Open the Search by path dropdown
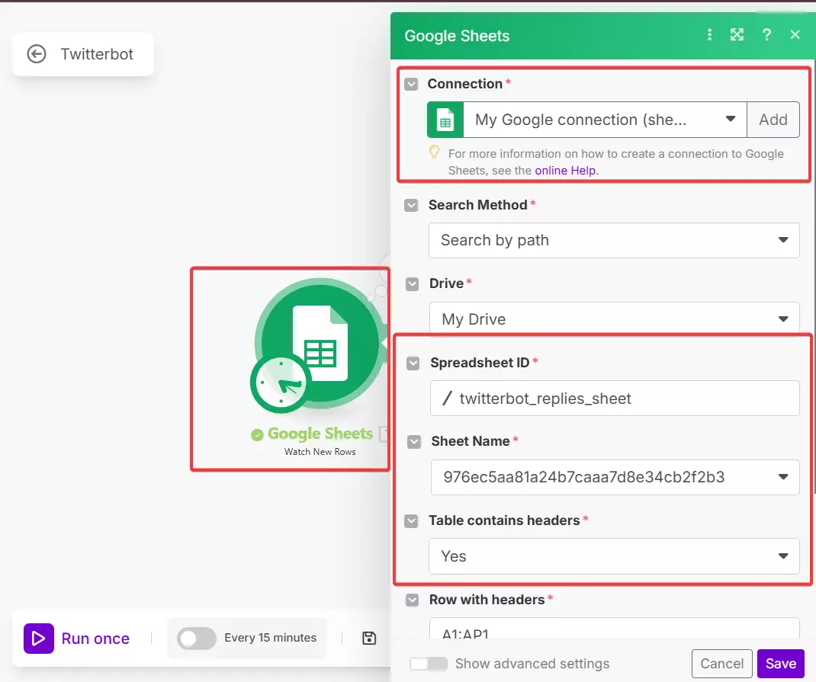Viewport: 816px width, 682px height. click(614, 240)
